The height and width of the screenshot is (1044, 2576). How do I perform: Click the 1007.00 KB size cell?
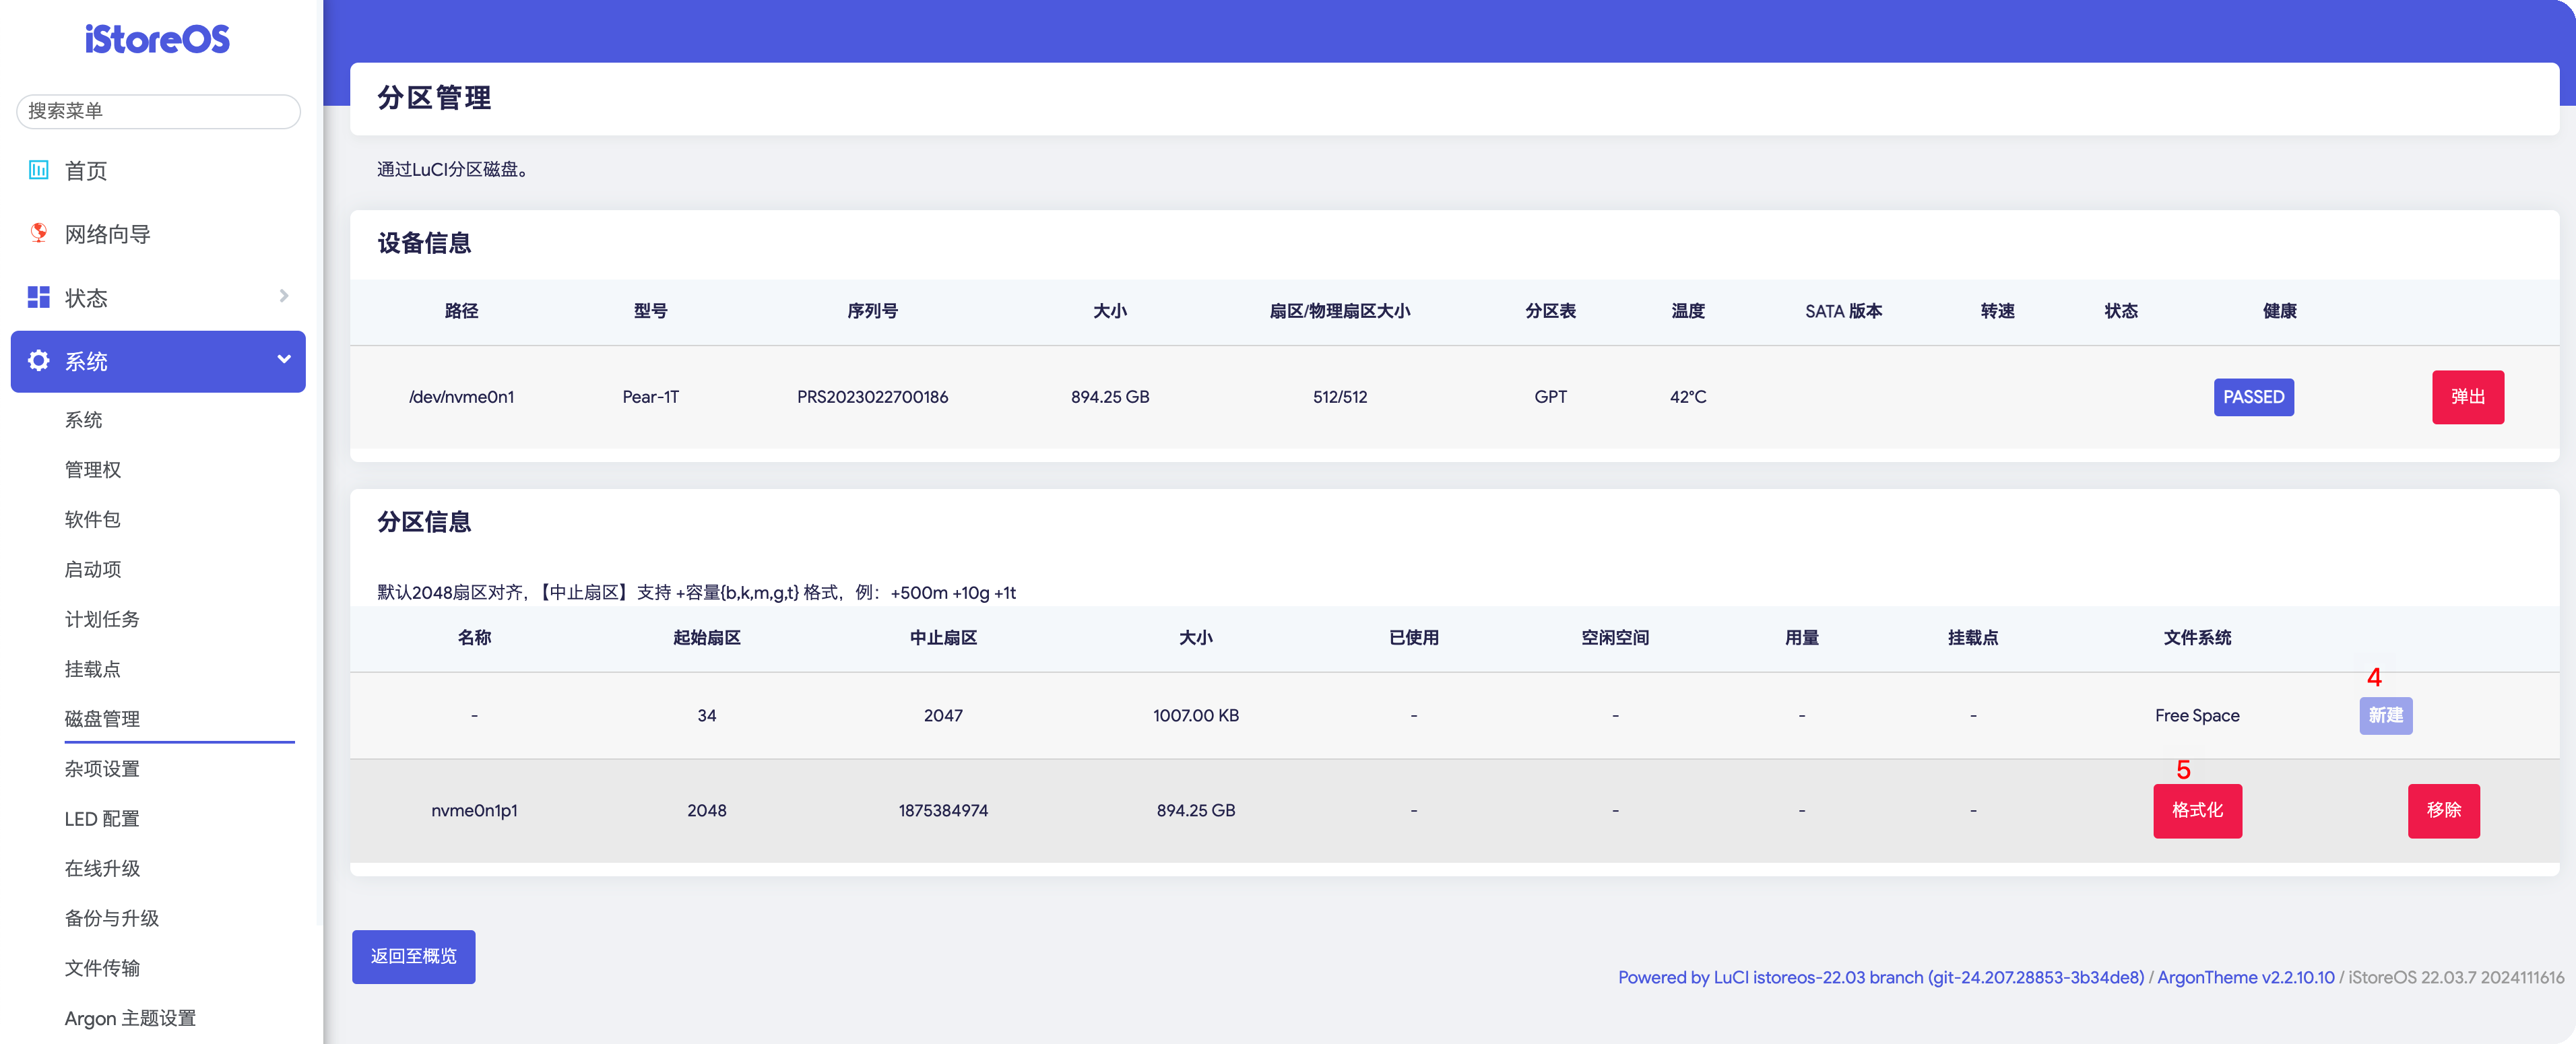pos(1195,716)
